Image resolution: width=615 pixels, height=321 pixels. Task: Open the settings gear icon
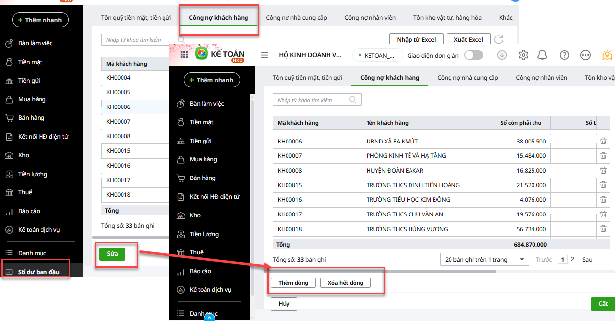pos(523,55)
